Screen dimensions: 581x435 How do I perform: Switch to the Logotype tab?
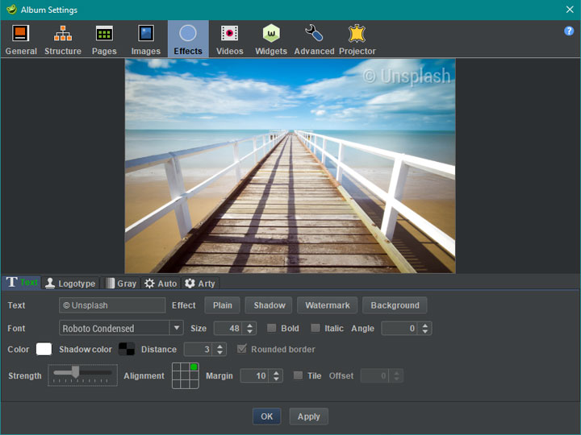coord(70,283)
